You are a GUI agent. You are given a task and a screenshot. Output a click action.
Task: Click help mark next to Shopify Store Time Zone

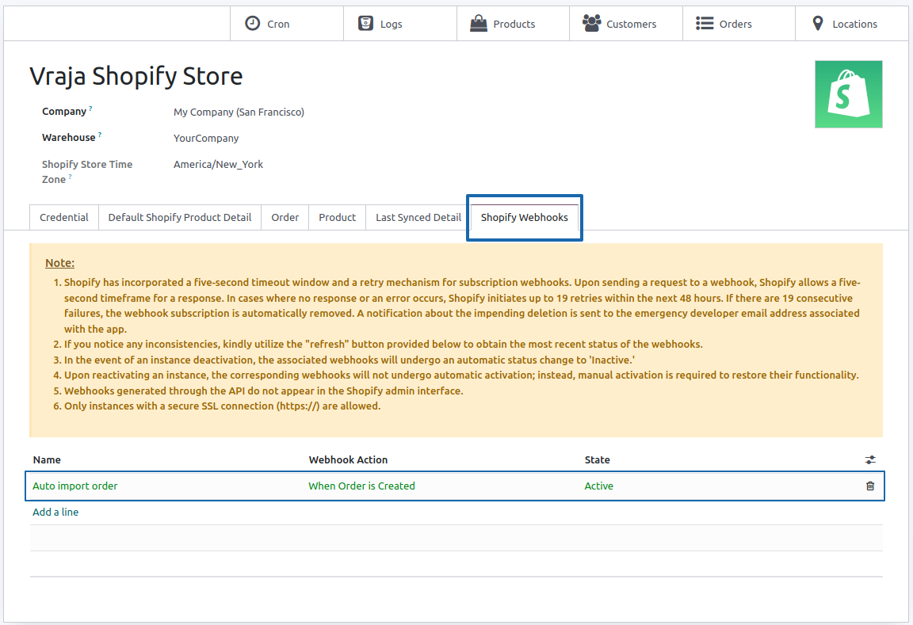coord(70,177)
